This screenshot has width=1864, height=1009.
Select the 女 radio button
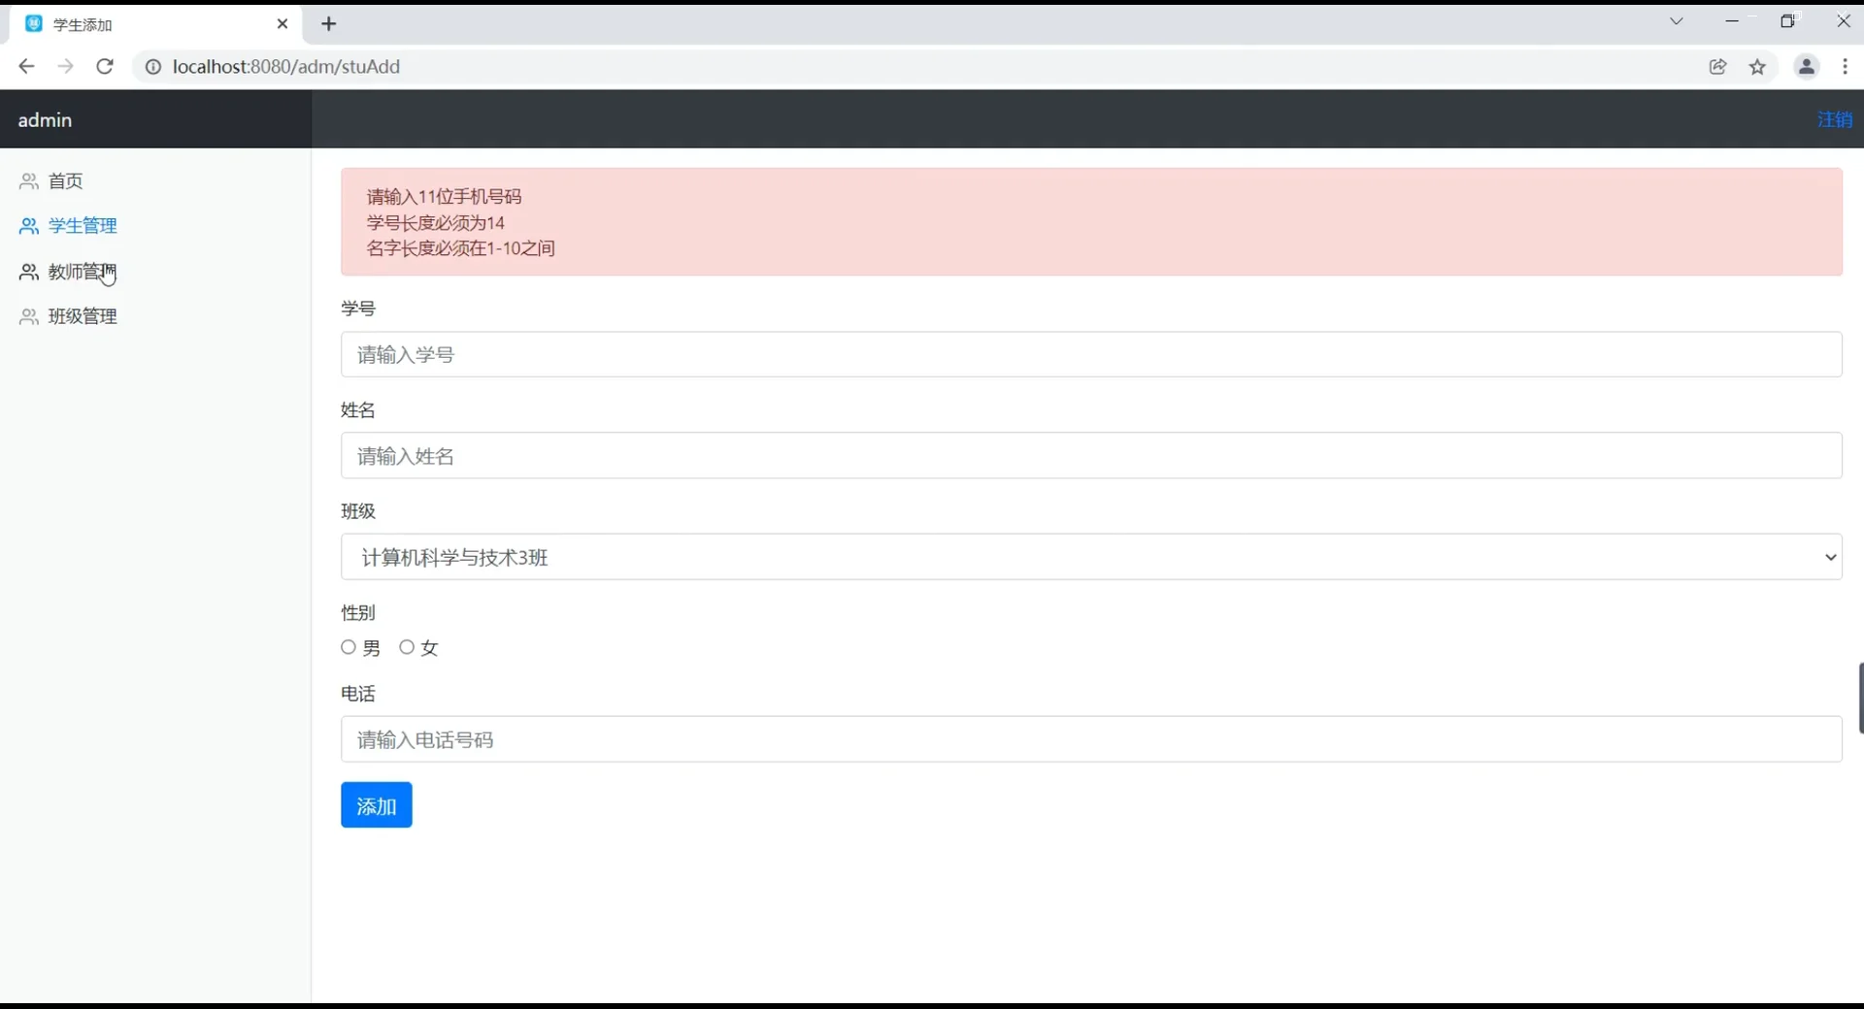point(407,647)
